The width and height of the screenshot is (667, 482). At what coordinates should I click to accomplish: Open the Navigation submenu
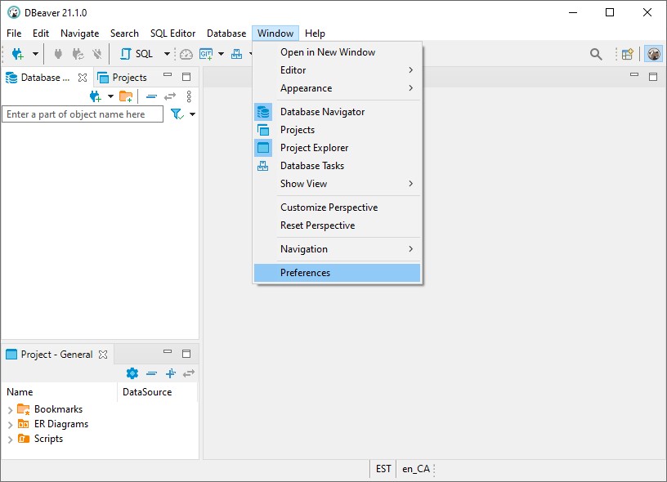point(337,249)
